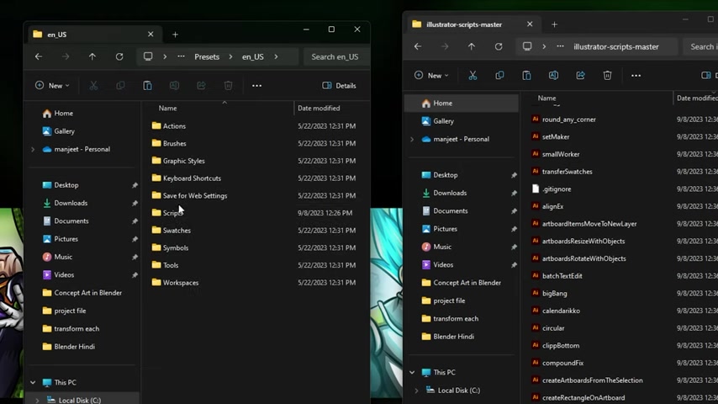Click the This PC monitor icon in en_US address bar
Screen dimensions: 718x404
coord(148,57)
